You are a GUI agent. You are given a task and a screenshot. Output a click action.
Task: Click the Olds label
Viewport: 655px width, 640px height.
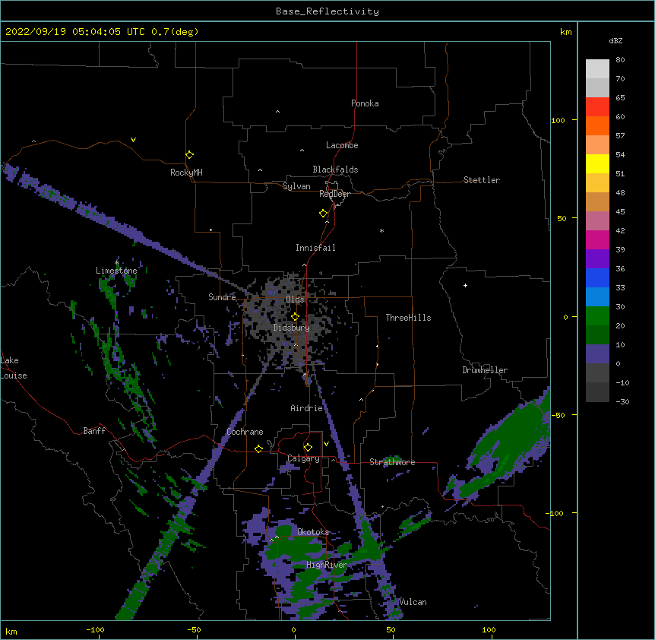295,299
